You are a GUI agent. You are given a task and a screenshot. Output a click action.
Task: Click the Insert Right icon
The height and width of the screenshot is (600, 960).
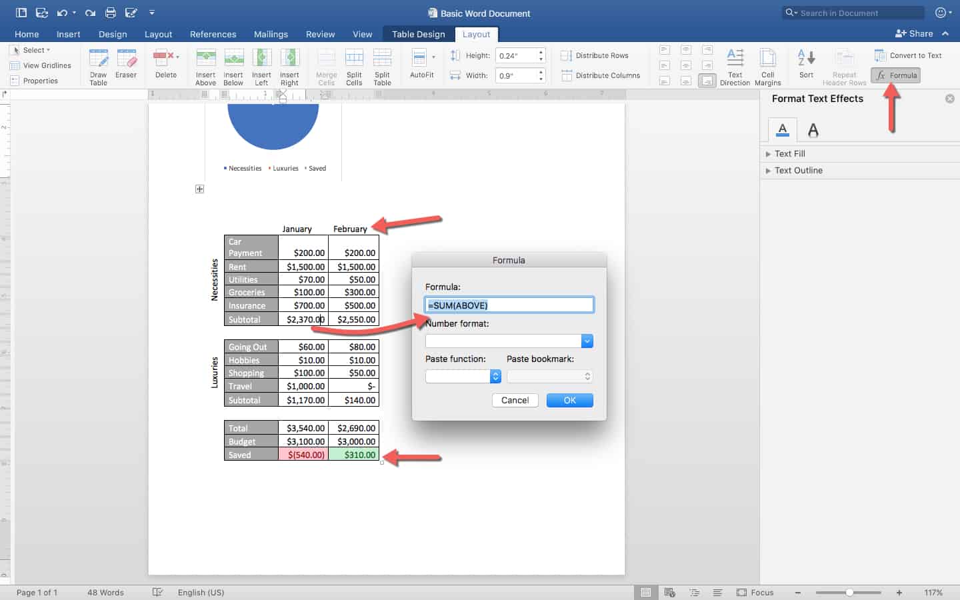(289, 67)
